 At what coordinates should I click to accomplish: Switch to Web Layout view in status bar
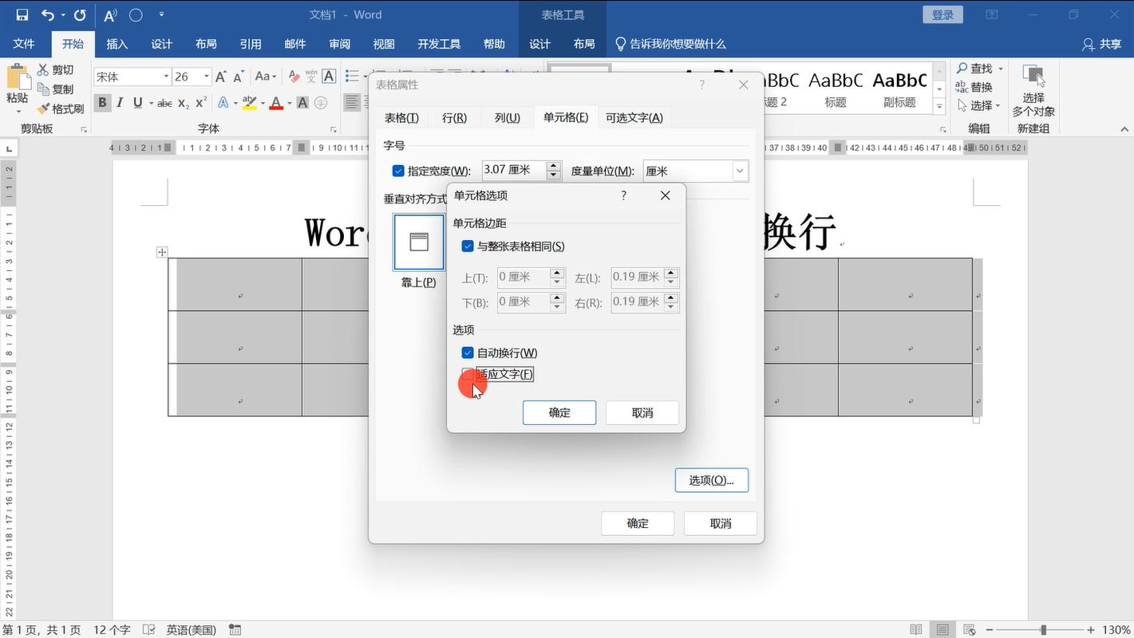[x=970, y=629]
